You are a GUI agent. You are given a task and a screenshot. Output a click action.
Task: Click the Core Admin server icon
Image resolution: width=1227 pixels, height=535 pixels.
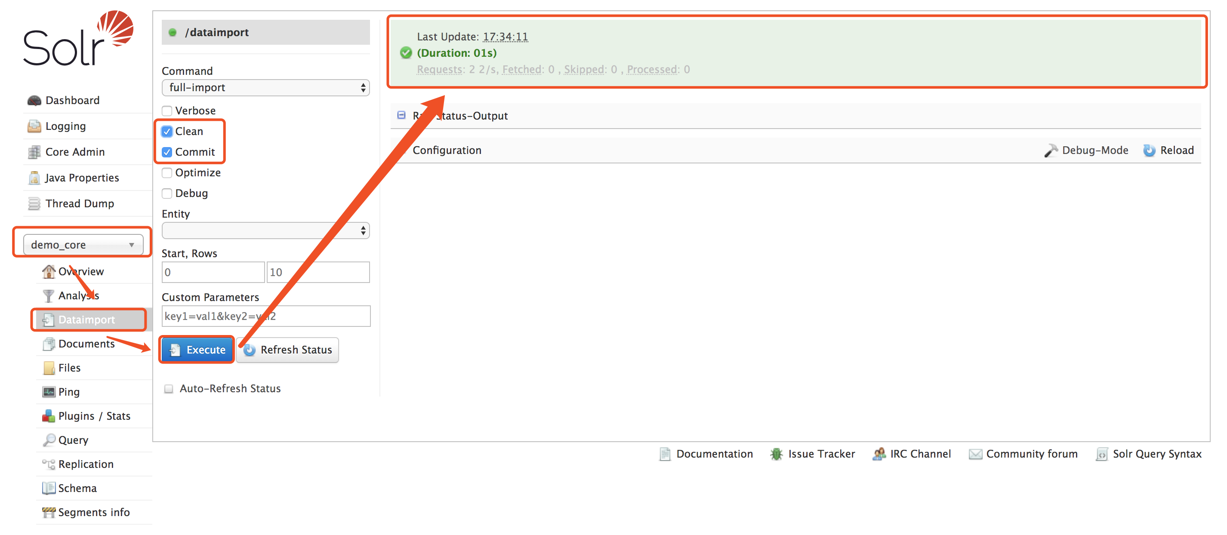[x=34, y=152]
